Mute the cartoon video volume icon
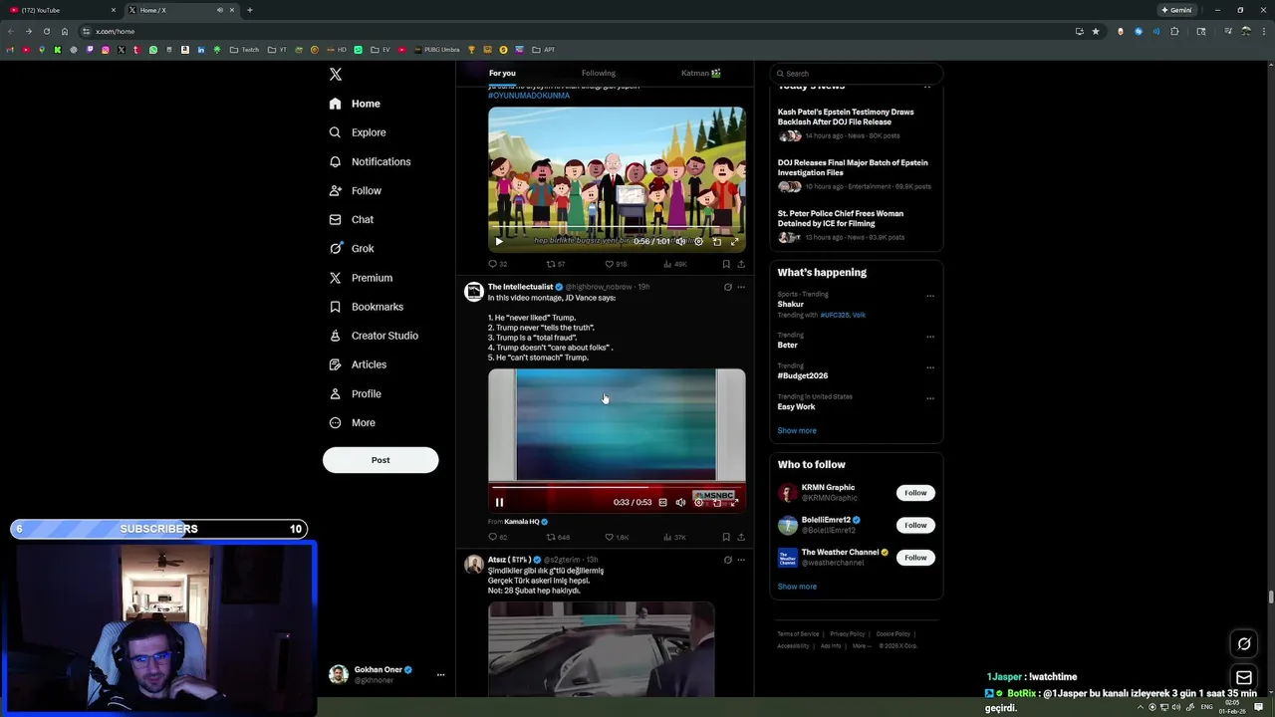This screenshot has height=717, width=1275. [680, 241]
